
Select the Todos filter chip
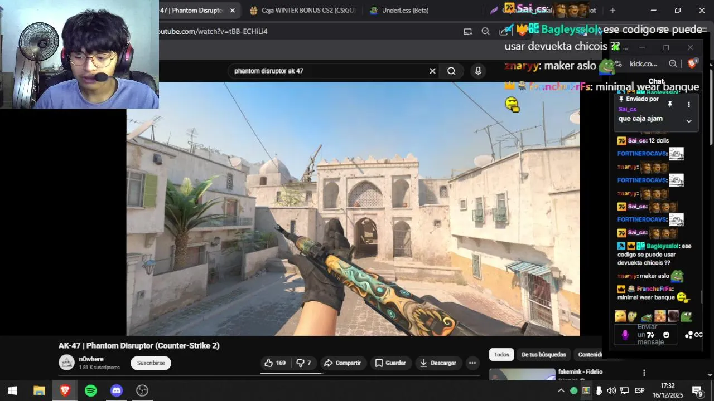pos(501,355)
